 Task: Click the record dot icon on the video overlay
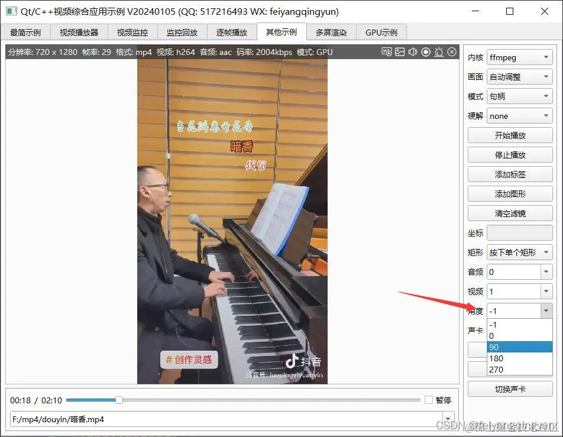coord(425,52)
